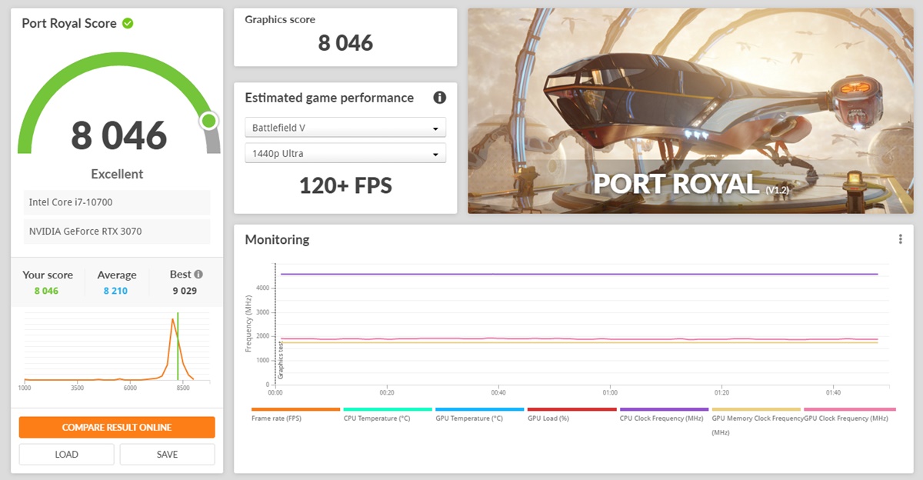This screenshot has height=480, width=923.
Task: Click the Load button
Action: [x=67, y=454]
